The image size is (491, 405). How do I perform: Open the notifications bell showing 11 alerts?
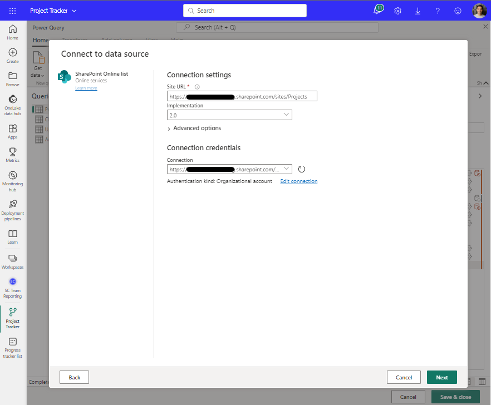click(x=377, y=10)
